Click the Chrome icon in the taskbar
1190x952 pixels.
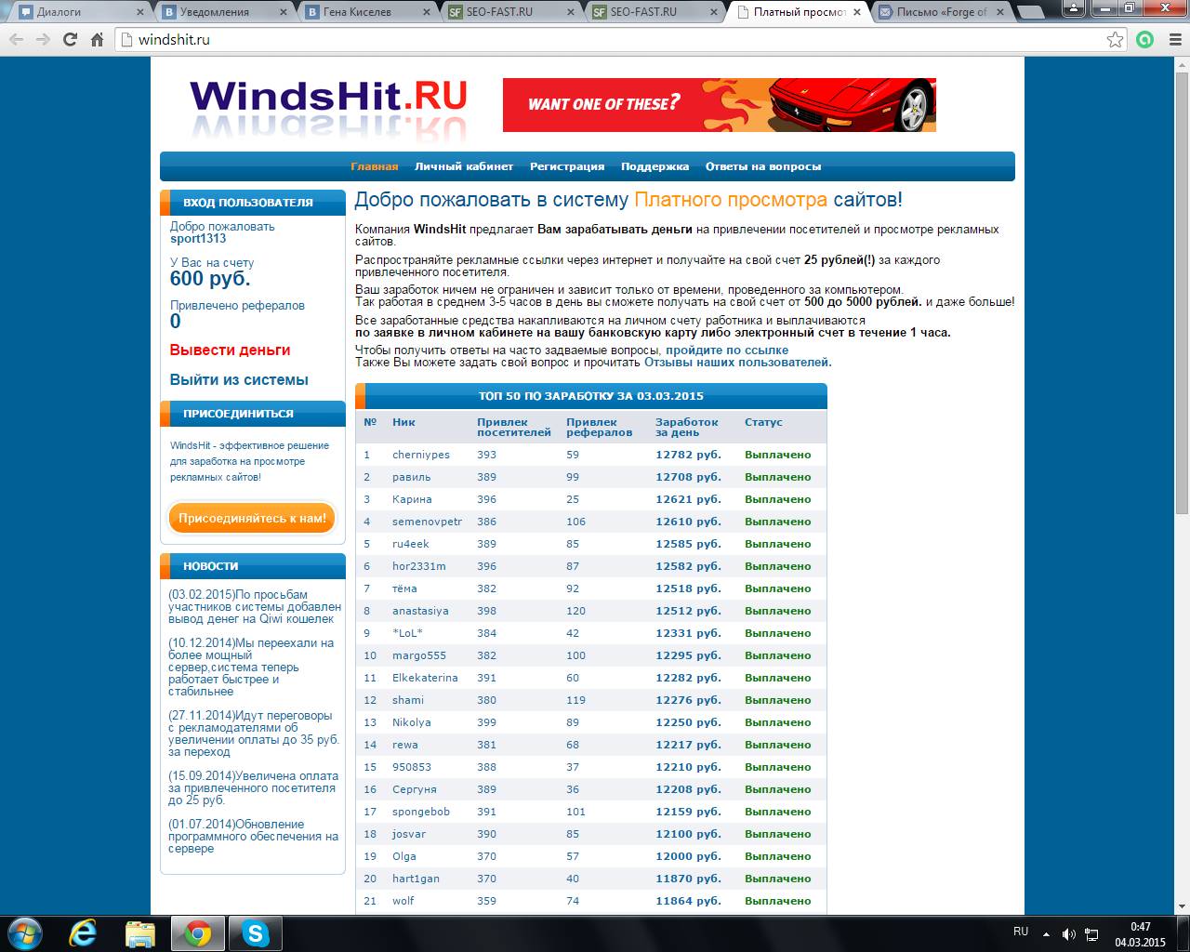197,932
